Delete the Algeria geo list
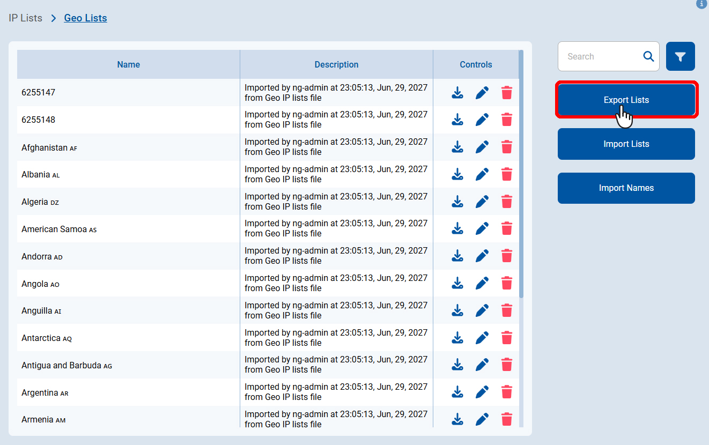709x445 pixels. coord(507,202)
